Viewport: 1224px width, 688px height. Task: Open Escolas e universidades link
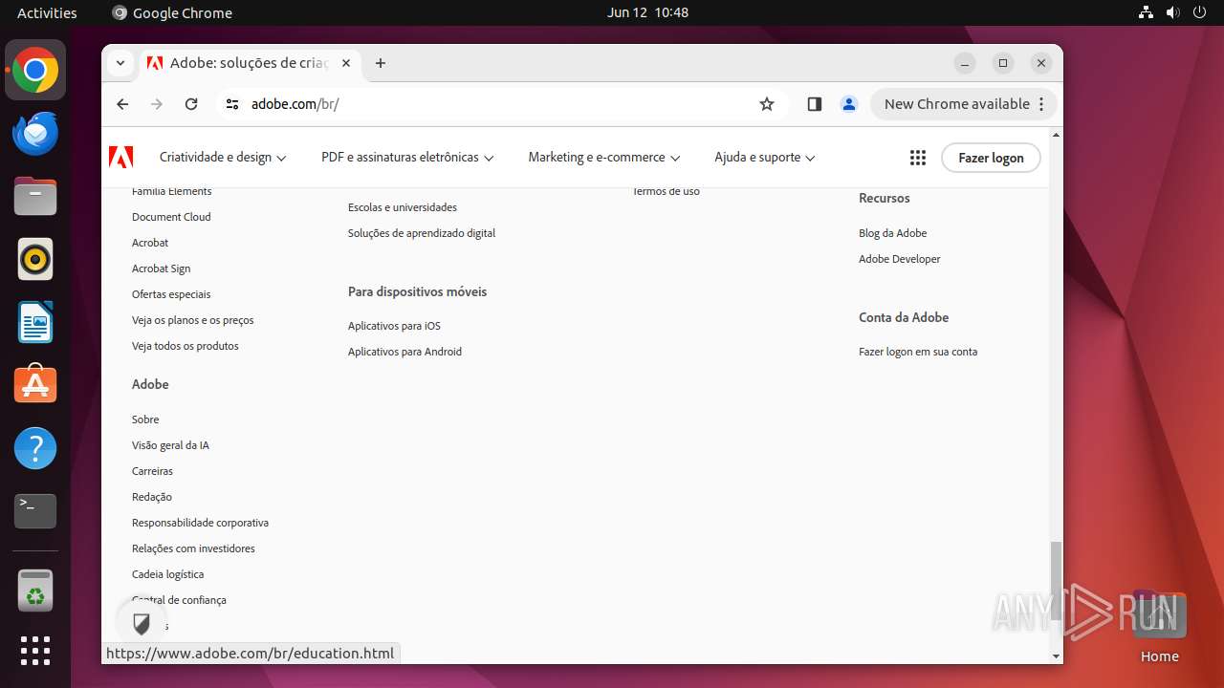tap(403, 207)
